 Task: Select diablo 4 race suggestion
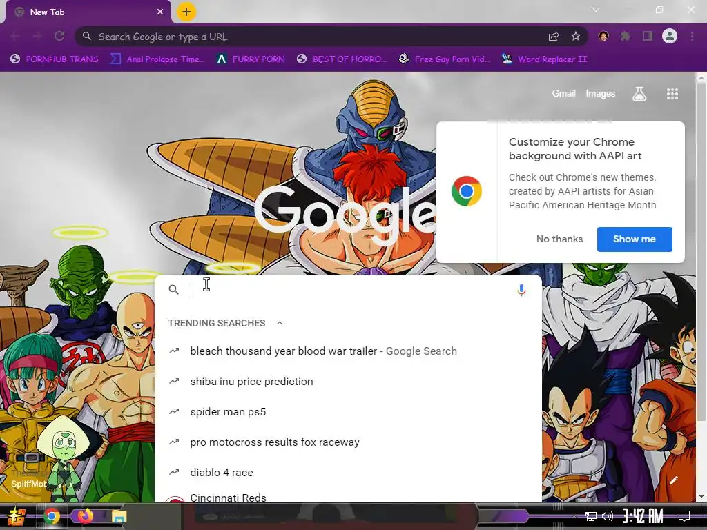(x=348, y=472)
